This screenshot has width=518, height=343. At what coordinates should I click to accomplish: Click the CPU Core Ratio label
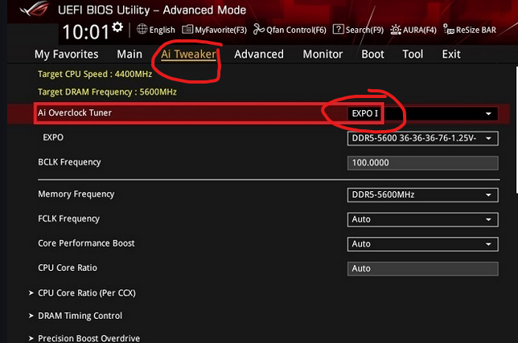click(x=68, y=267)
